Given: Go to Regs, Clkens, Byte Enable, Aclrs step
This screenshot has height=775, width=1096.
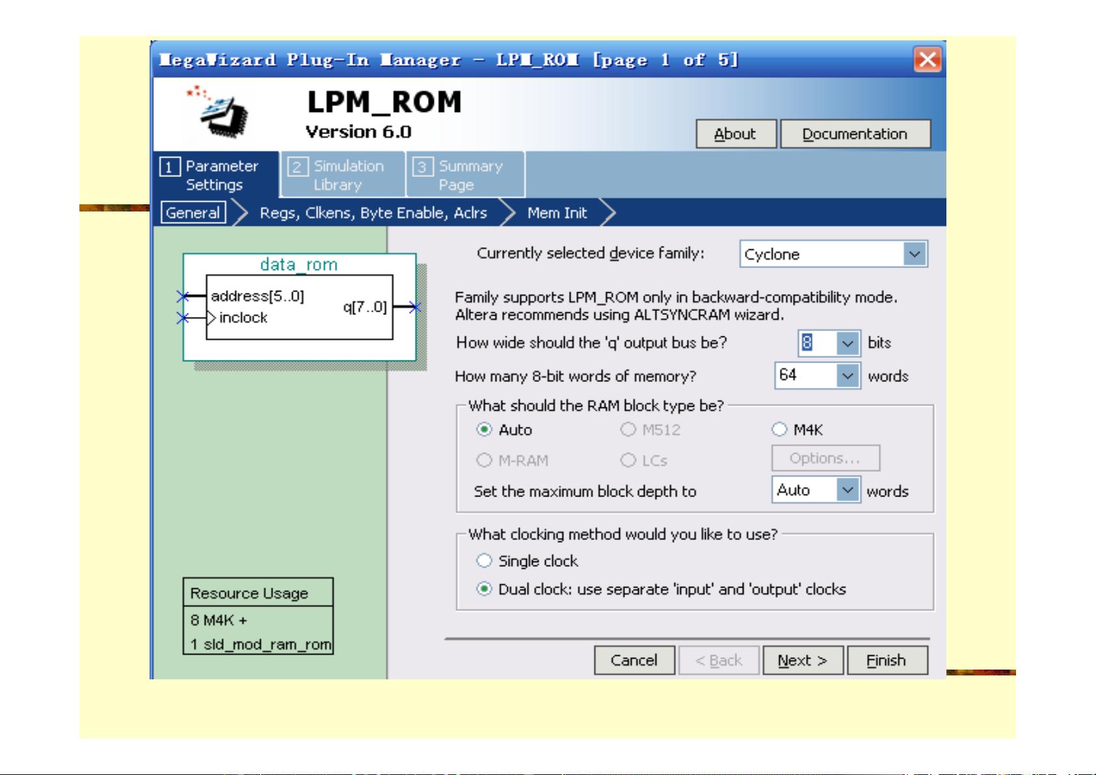Looking at the screenshot, I should (373, 213).
